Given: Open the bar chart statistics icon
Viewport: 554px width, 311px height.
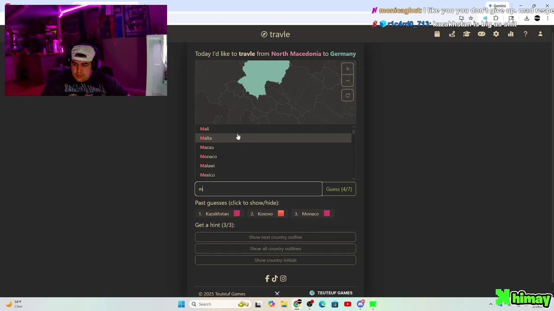Looking at the screenshot, I should pyautogui.click(x=511, y=34).
